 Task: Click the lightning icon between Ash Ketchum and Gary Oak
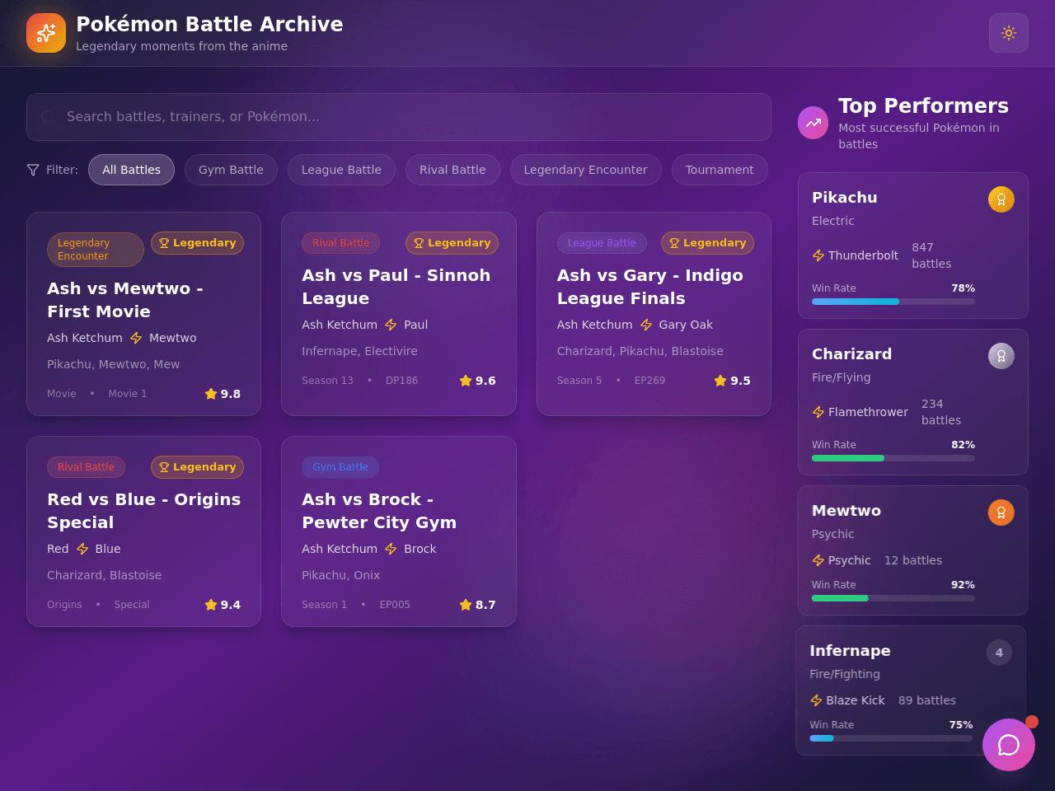click(x=646, y=325)
